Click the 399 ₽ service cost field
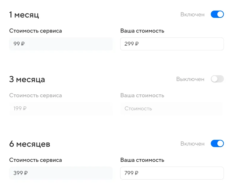Image resolution: width=233 pixels, height=189 pixels. tap(61, 173)
